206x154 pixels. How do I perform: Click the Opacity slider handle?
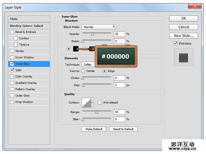tap(92, 34)
